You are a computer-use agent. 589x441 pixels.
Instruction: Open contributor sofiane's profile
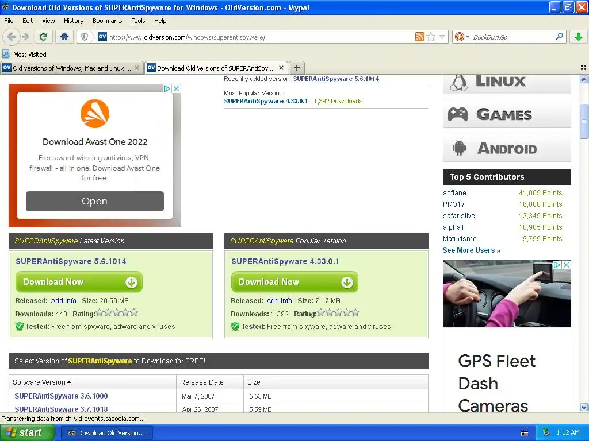[x=454, y=193]
